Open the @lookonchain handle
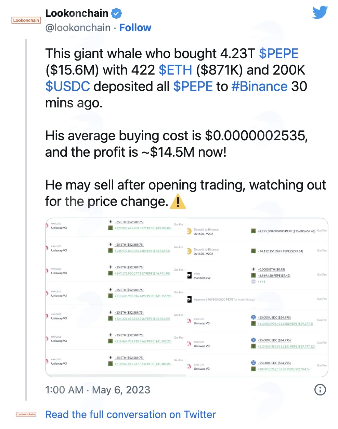Screen dimensions: 338x429 pos(78,28)
